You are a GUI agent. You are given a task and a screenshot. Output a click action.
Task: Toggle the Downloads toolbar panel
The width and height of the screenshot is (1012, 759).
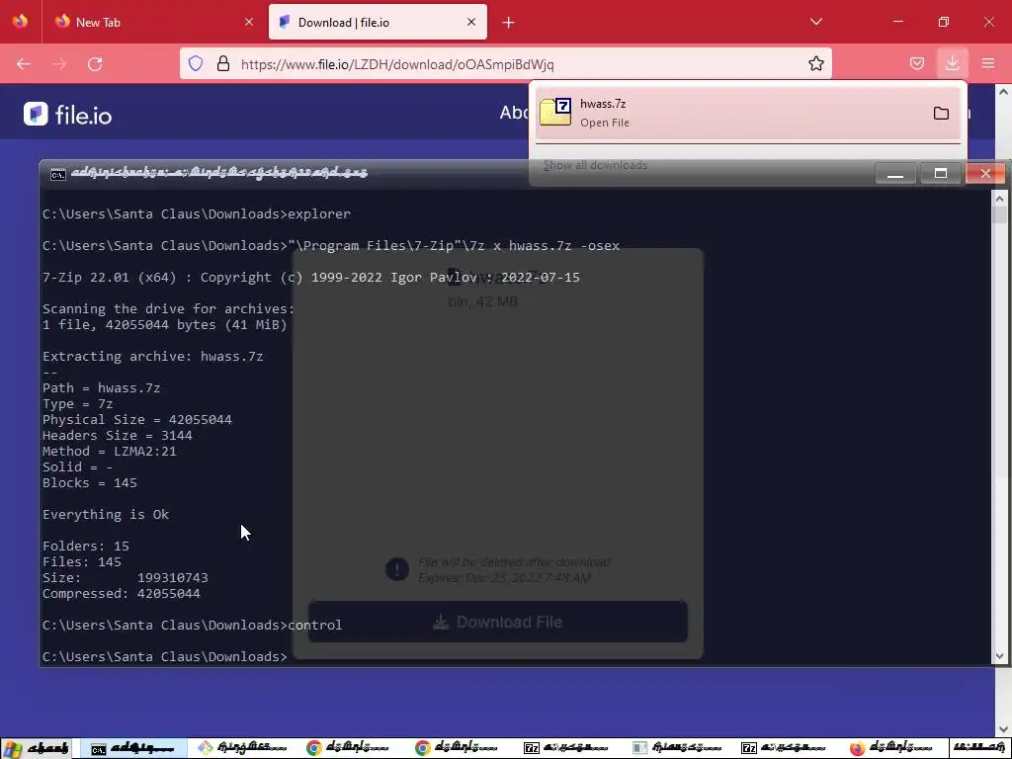point(952,63)
